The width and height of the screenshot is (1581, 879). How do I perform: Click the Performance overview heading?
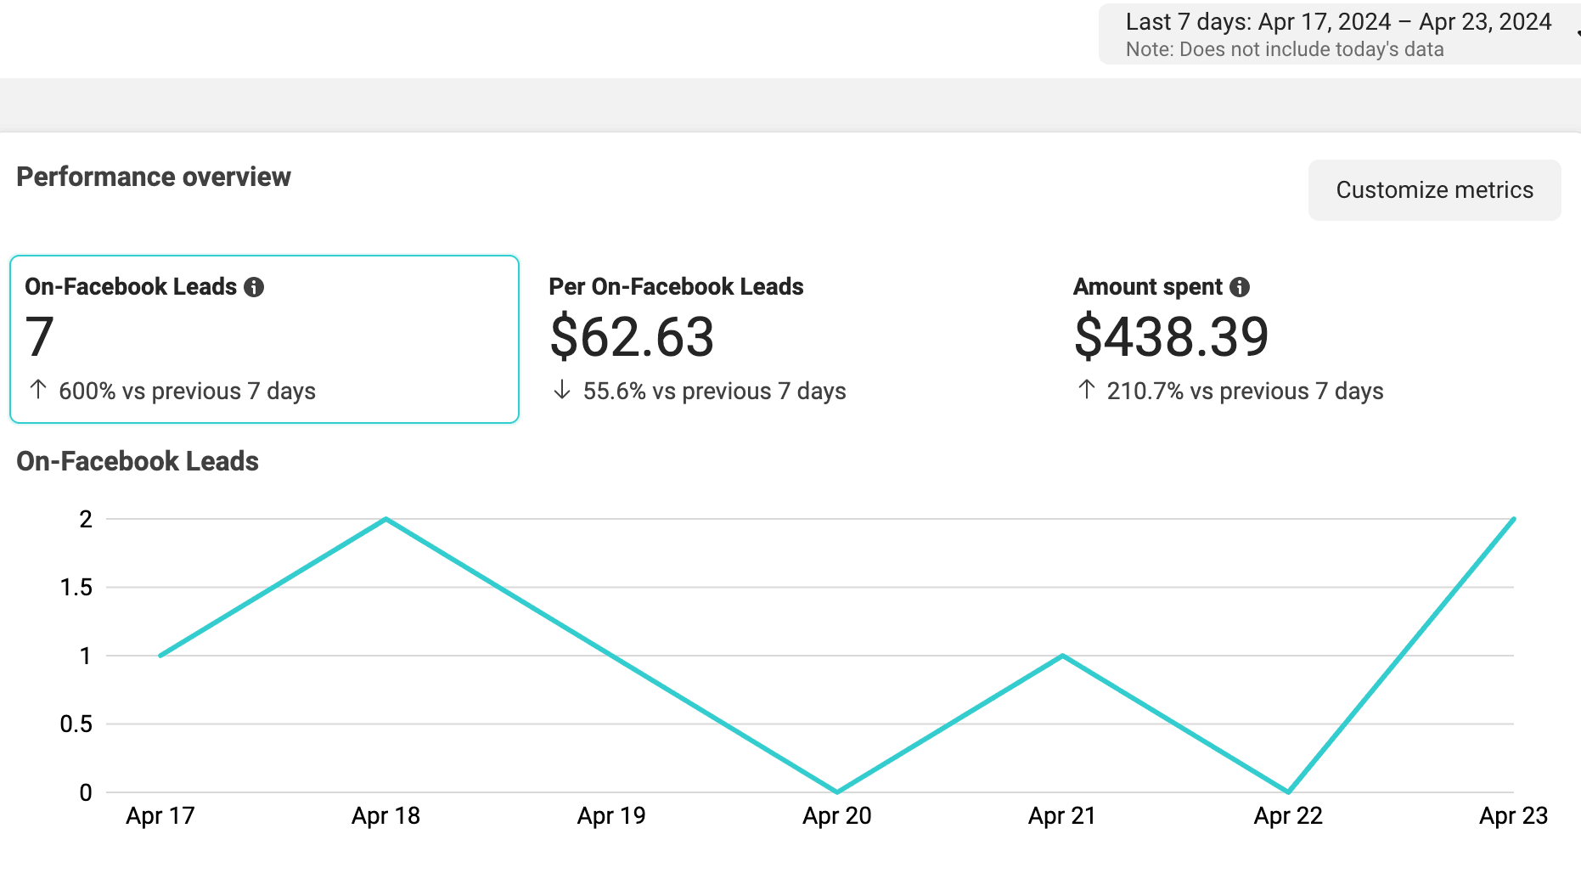click(x=154, y=177)
